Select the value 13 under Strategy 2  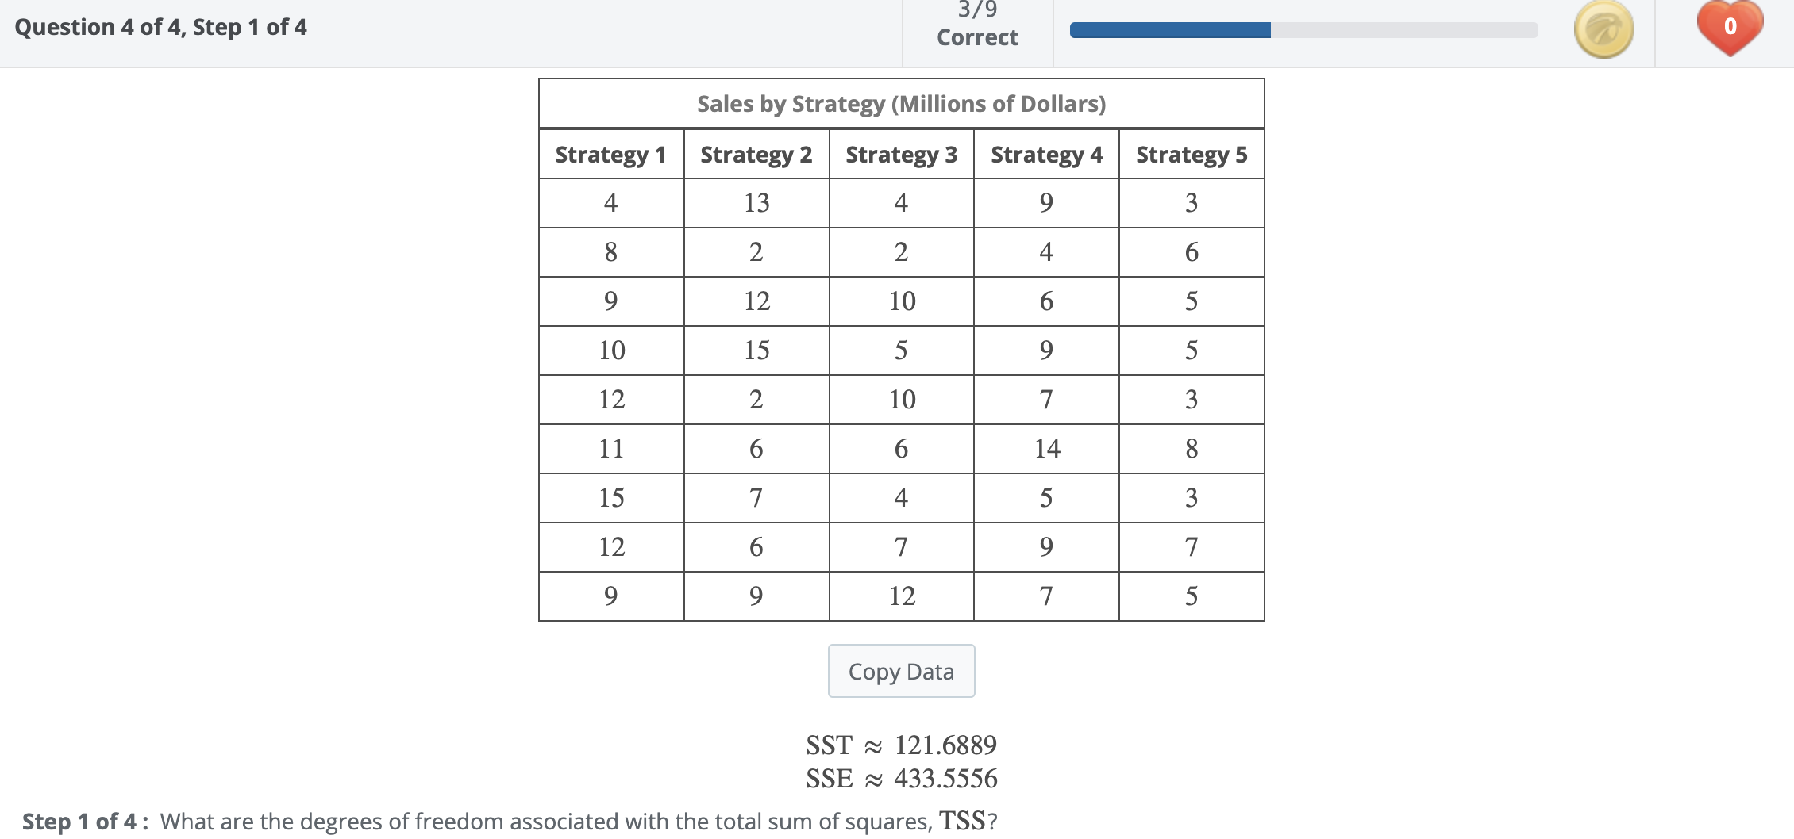point(756,203)
